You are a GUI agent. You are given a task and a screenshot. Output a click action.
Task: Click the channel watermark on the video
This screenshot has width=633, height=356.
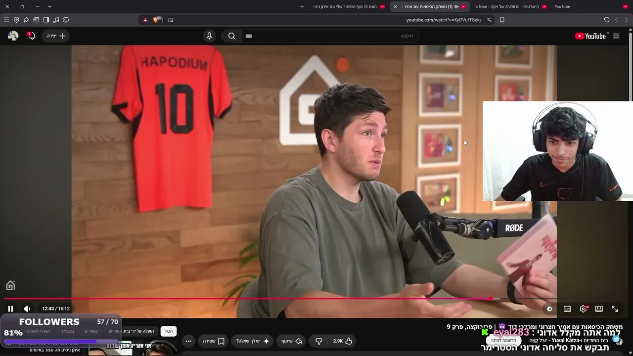click(x=10, y=285)
